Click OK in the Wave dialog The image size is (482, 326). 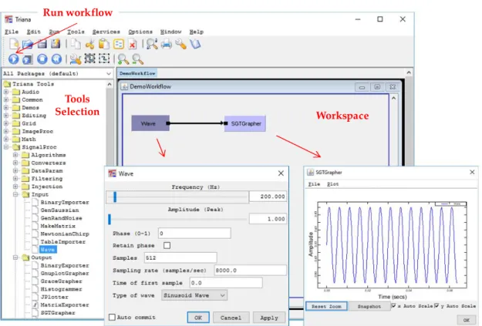(198, 318)
